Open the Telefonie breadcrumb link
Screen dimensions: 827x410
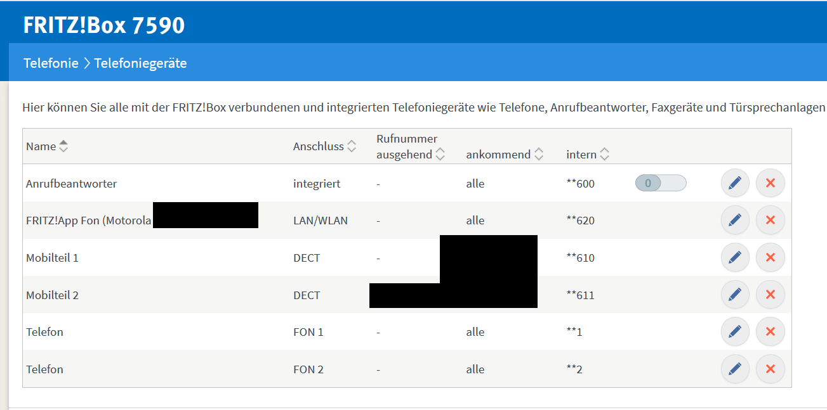(x=51, y=63)
